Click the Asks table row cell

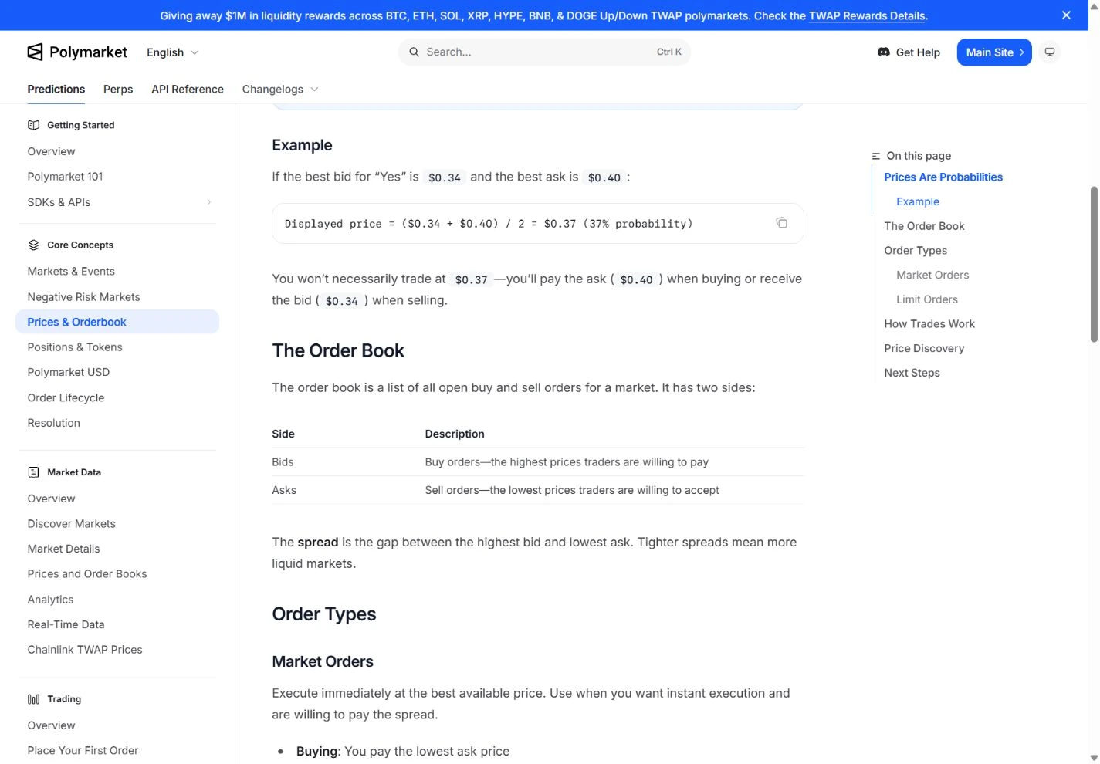[x=284, y=490]
